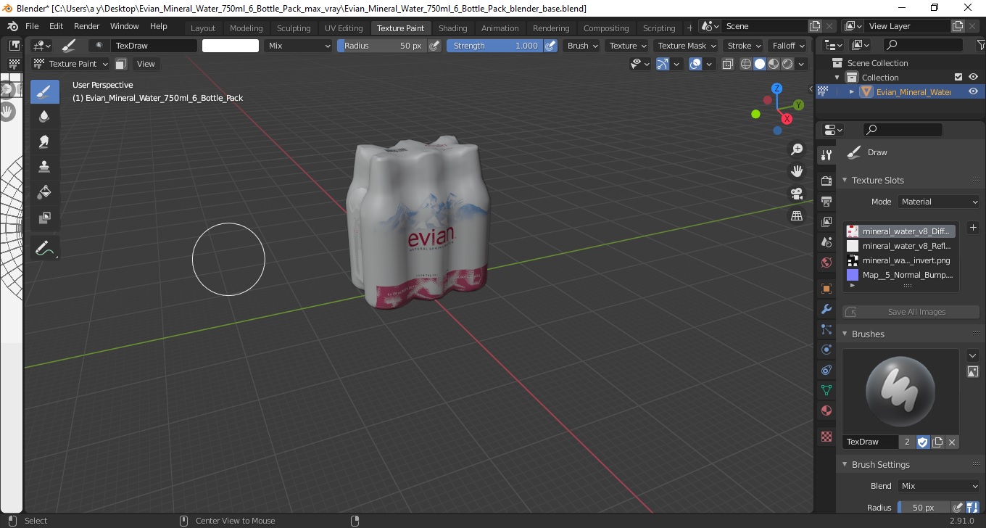Add a texture paint slot with plus

click(x=973, y=228)
